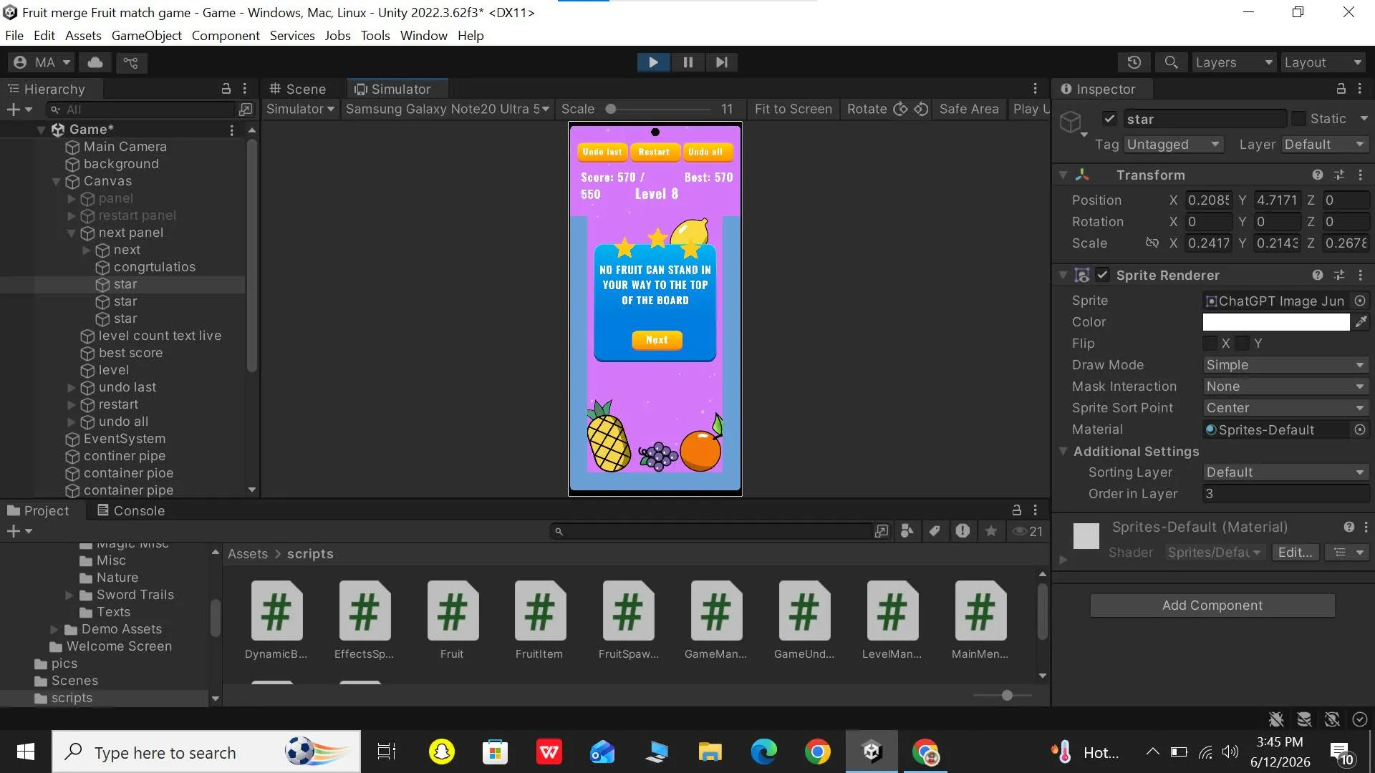Select the DynamicB script asset

point(276,620)
